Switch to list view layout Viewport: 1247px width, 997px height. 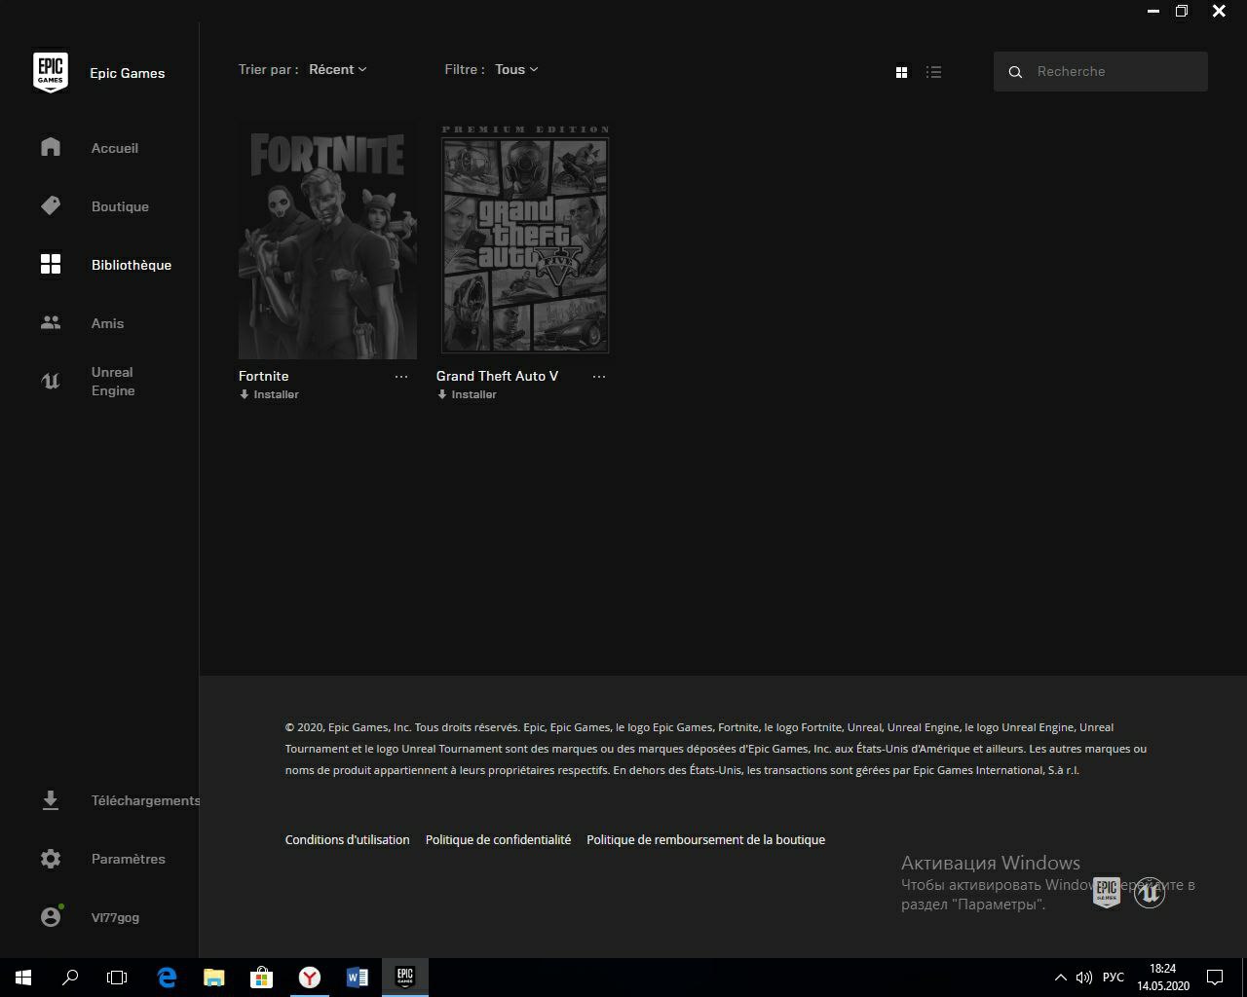(933, 72)
